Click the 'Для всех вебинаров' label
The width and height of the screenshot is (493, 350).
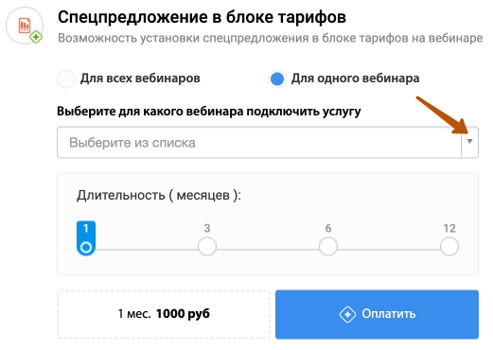point(140,79)
